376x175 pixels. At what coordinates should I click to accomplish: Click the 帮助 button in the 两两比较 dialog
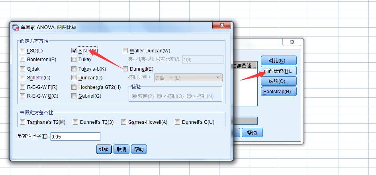click(139, 150)
